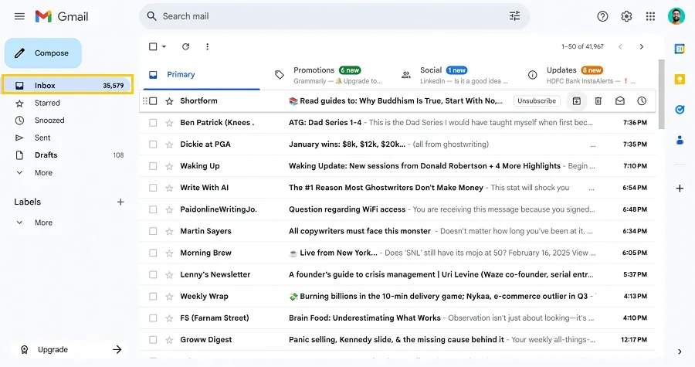Open PaidonlineWritingJo. WiFi access email
The height and width of the screenshot is (367, 695).
pyautogui.click(x=398, y=209)
